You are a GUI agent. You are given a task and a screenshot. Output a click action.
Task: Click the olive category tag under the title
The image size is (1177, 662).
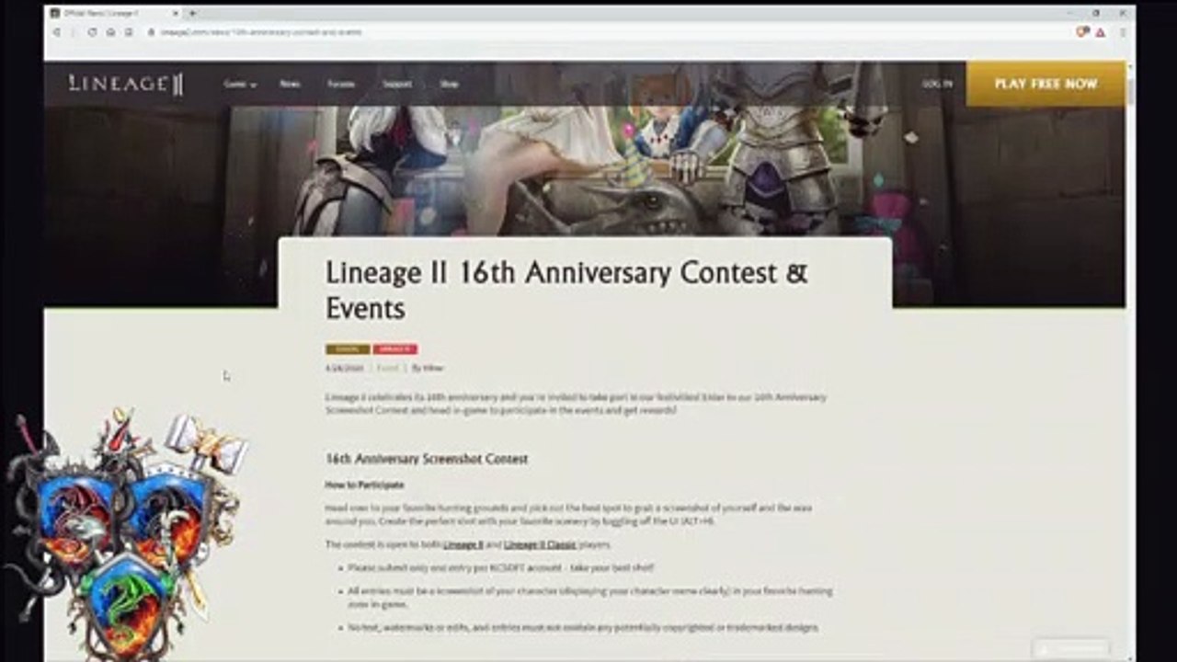(348, 349)
